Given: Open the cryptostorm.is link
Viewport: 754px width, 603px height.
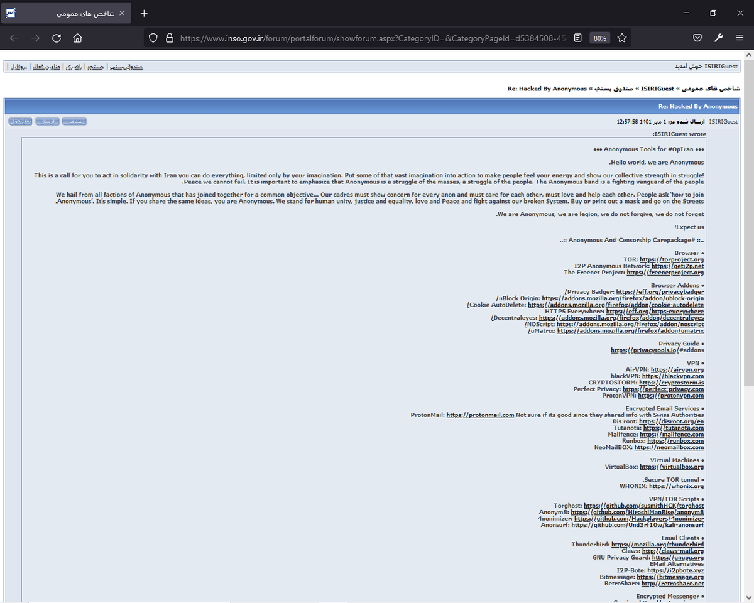Looking at the screenshot, I should [672, 383].
